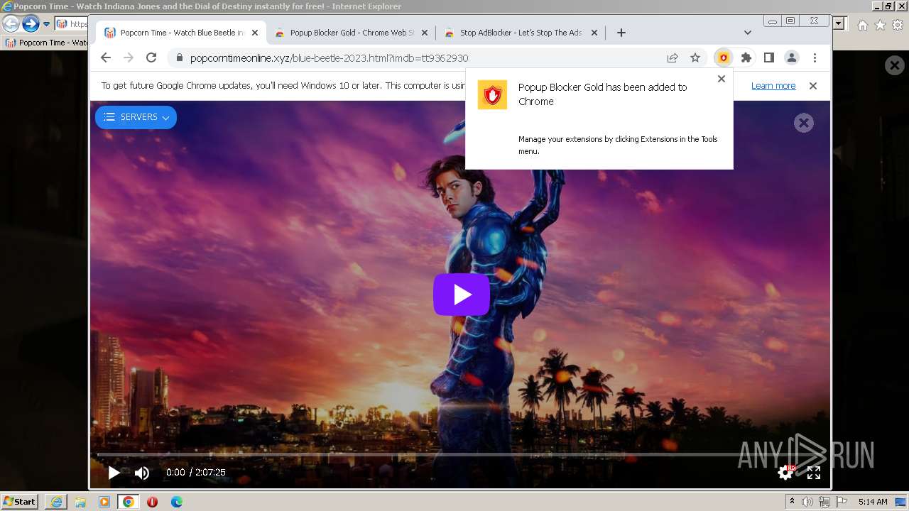Open Internet Explorer from taskbar
This screenshot has width=909, height=511.
pos(56,502)
